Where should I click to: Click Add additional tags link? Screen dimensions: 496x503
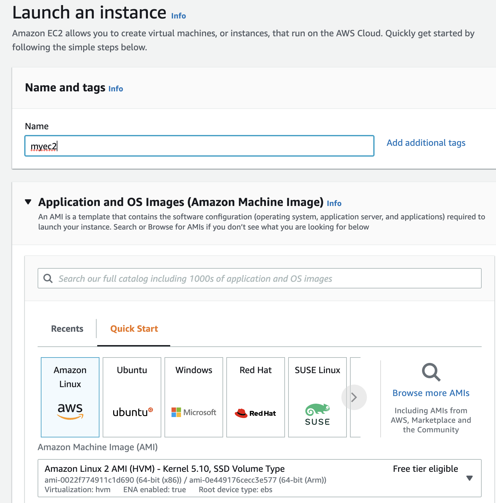426,143
